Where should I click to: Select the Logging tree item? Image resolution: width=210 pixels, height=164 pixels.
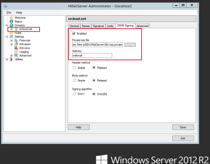[x=24, y=52]
